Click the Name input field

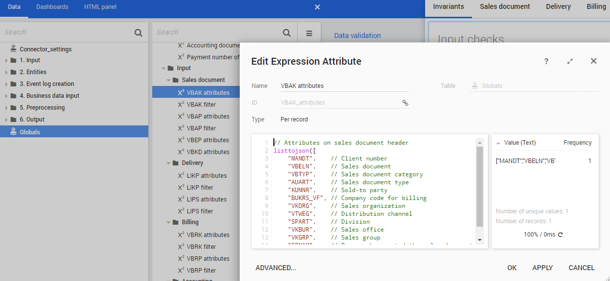click(x=344, y=86)
